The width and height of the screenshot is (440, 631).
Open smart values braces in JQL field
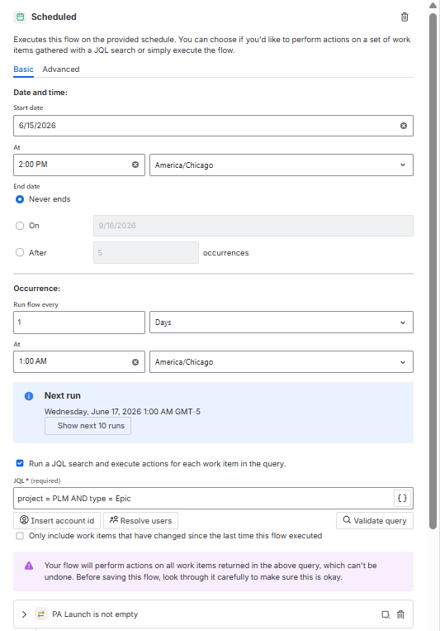click(x=402, y=498)
